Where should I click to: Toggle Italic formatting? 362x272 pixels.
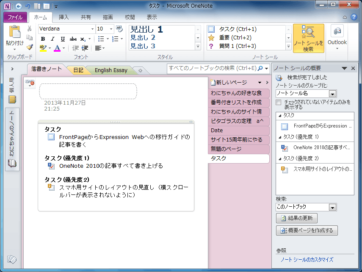click(x=53, y=39)
